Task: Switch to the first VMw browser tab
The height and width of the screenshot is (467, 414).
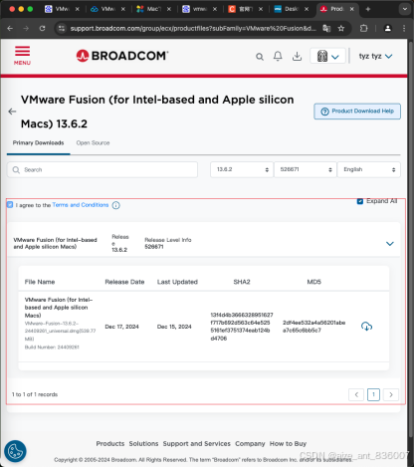Action: (x=62, y=9)
